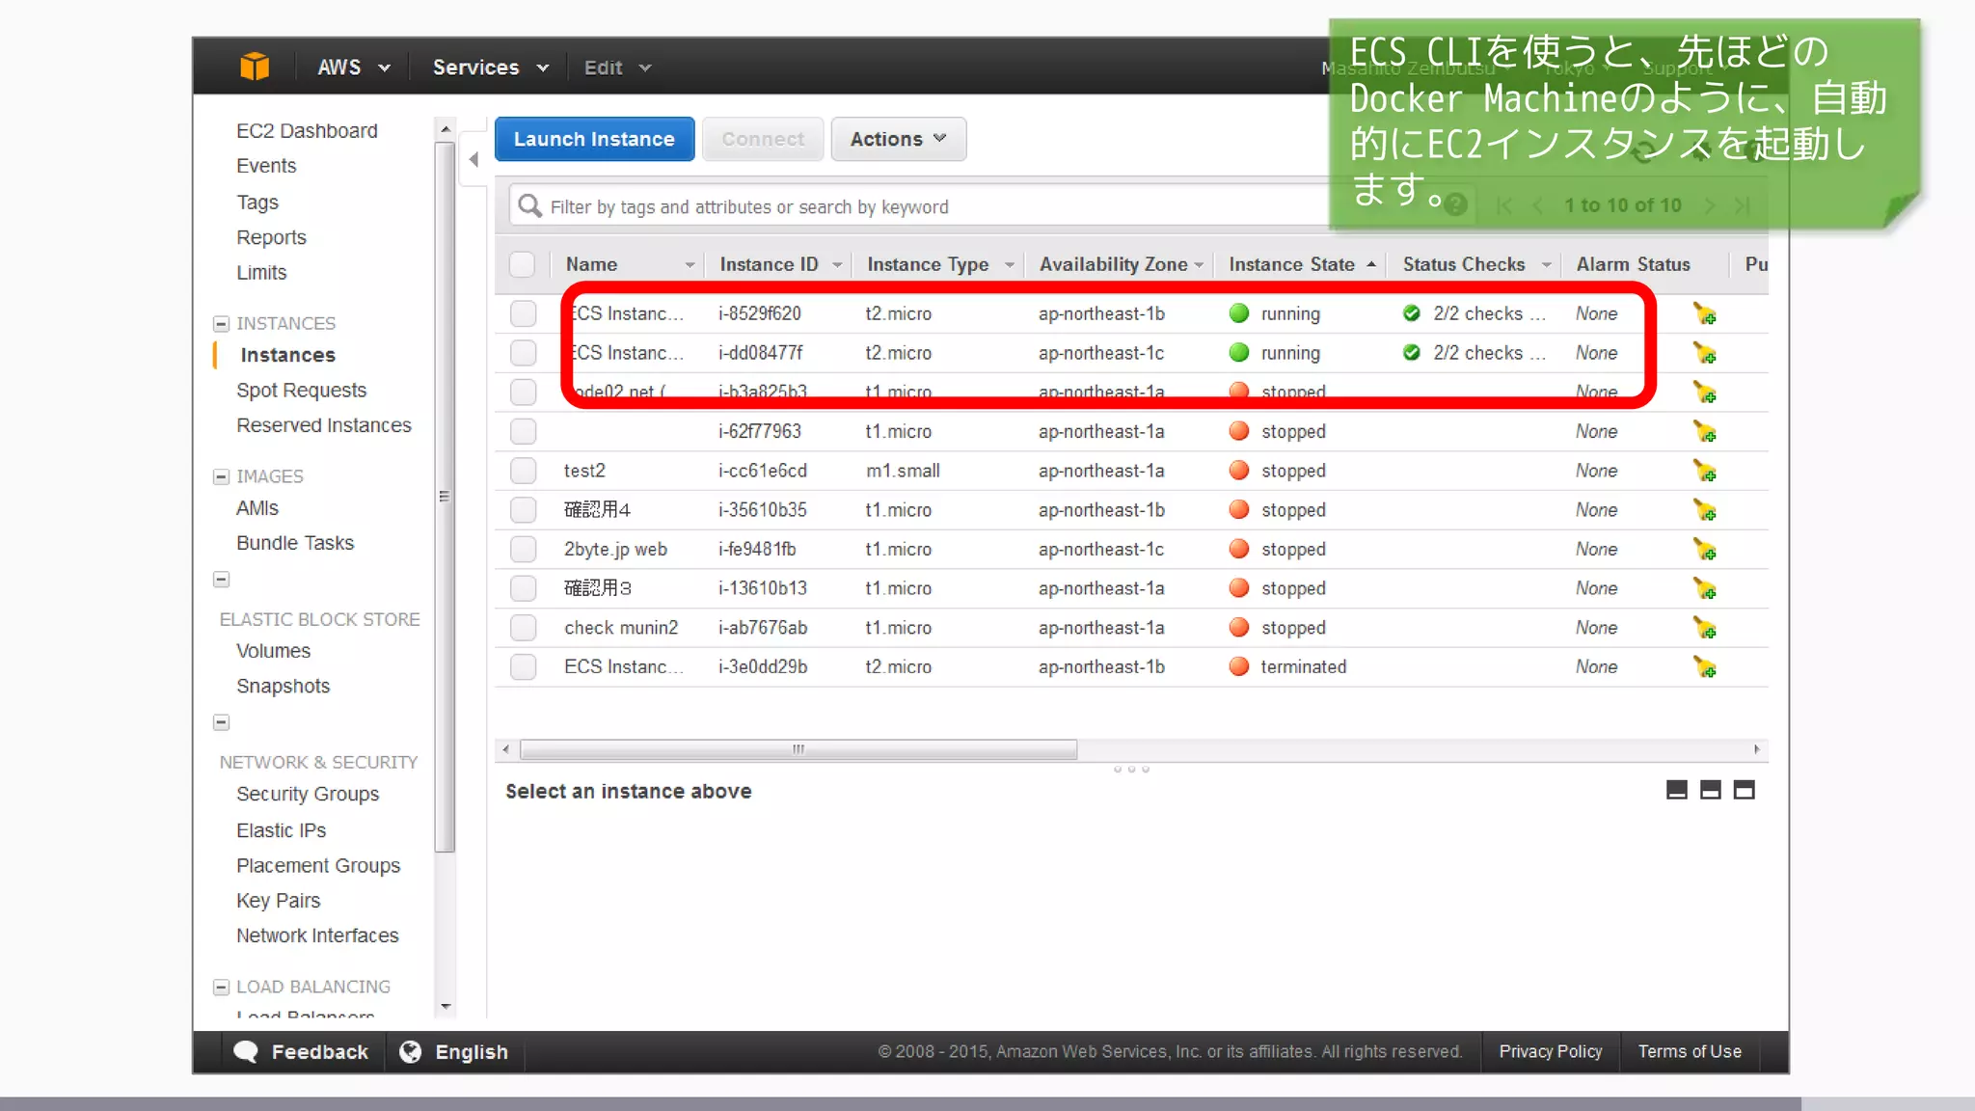Open Key Pairs in sidebar
The width and height of the screenshot is (1975, 1111).
[279, 901]
